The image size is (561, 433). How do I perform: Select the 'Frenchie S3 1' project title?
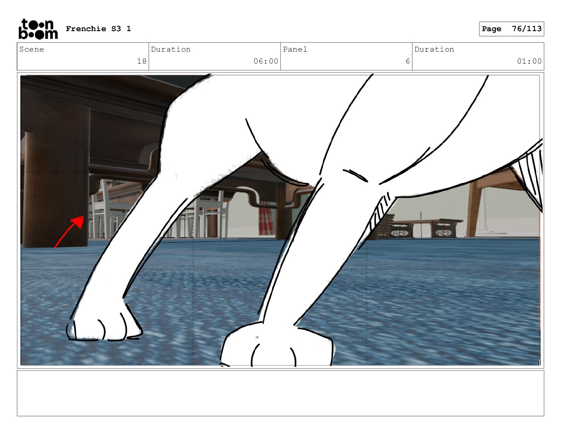pyautogui.click(x=98, y=29)
